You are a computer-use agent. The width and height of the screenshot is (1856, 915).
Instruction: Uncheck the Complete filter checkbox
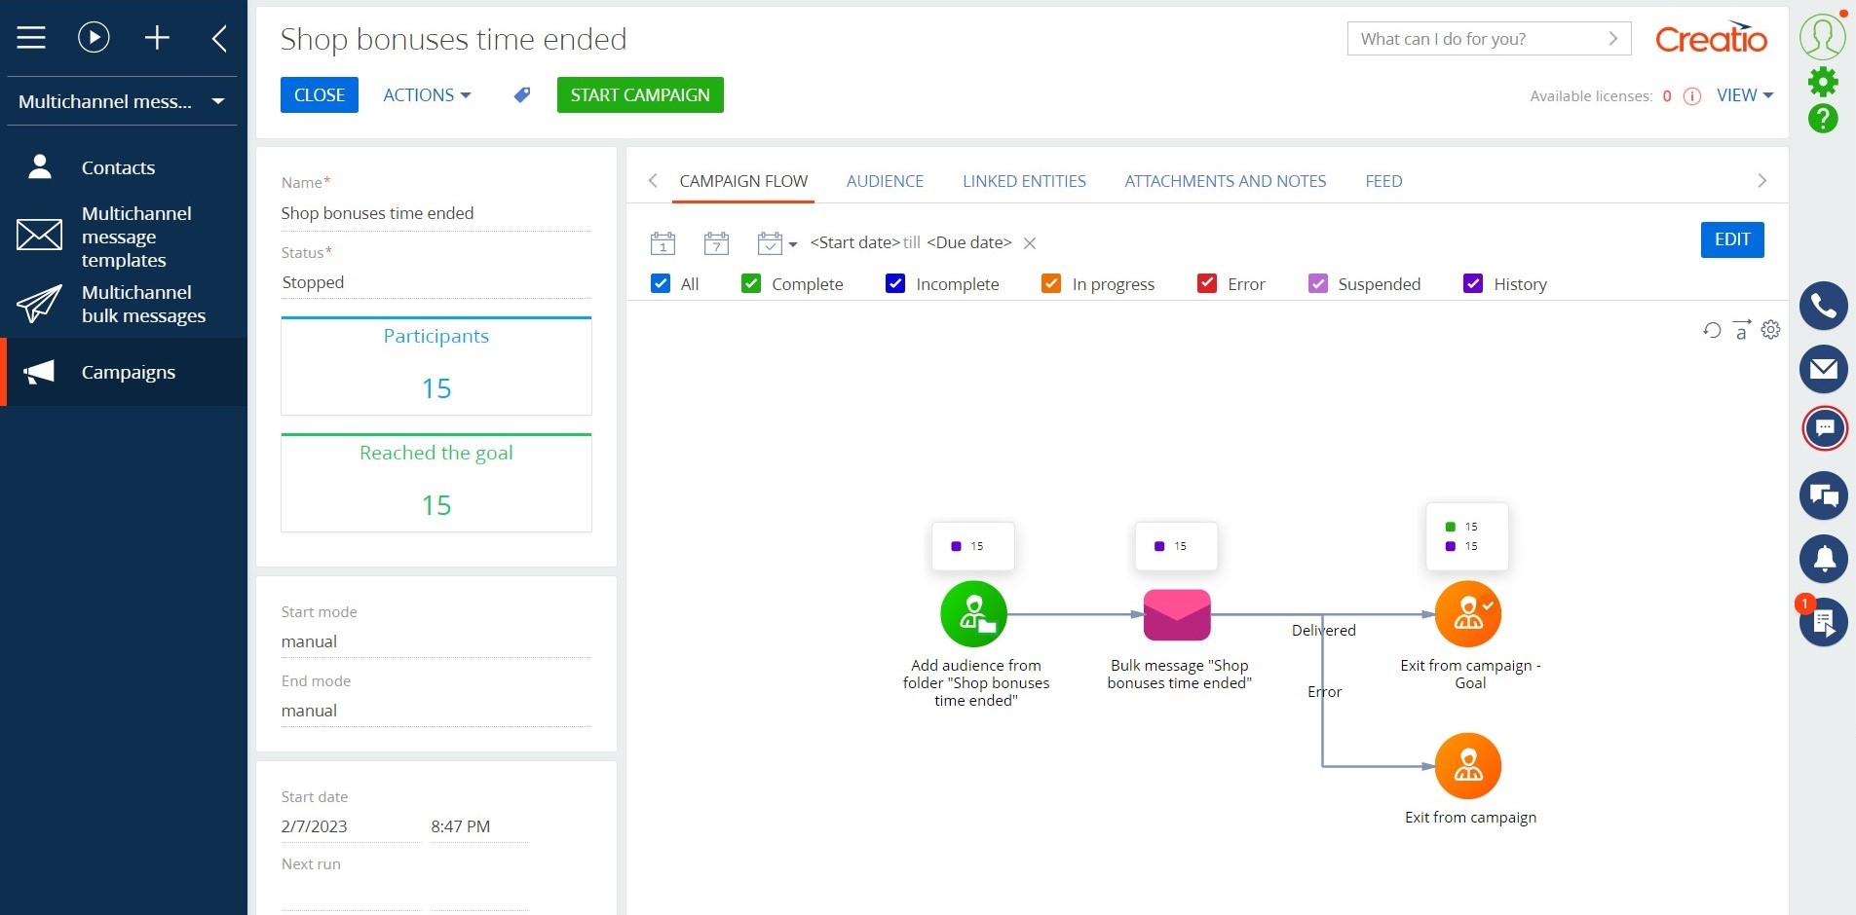point(750,283)
